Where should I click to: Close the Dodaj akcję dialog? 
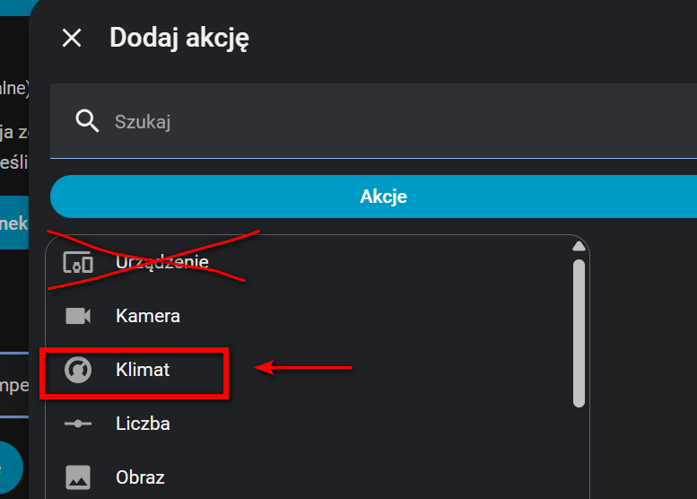[71, 38]
